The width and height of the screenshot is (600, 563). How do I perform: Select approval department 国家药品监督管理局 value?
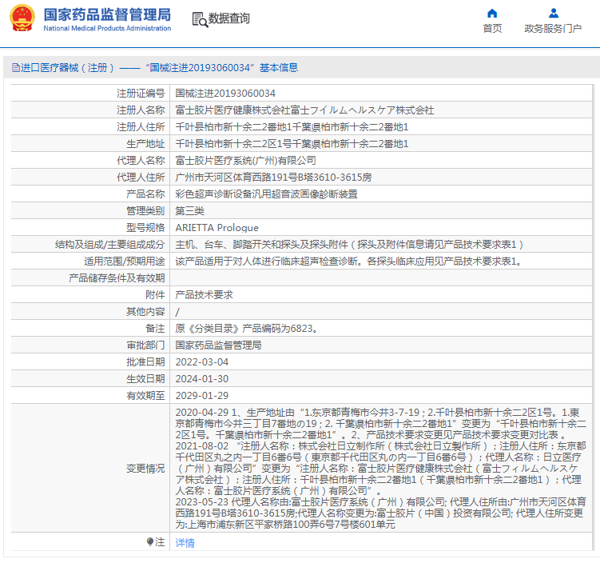(218, 345)
